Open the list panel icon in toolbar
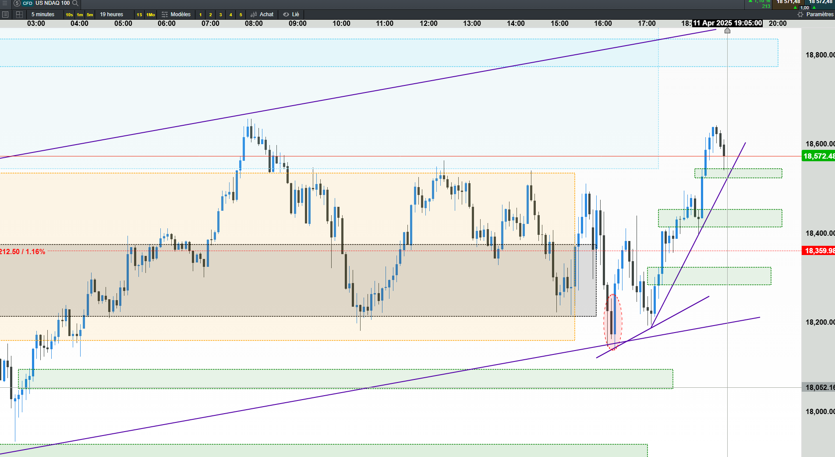 coord(5,14)
